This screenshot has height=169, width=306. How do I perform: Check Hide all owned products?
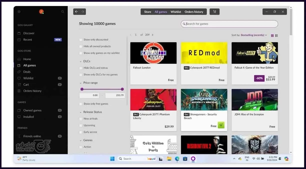click(x=81, y=47)
